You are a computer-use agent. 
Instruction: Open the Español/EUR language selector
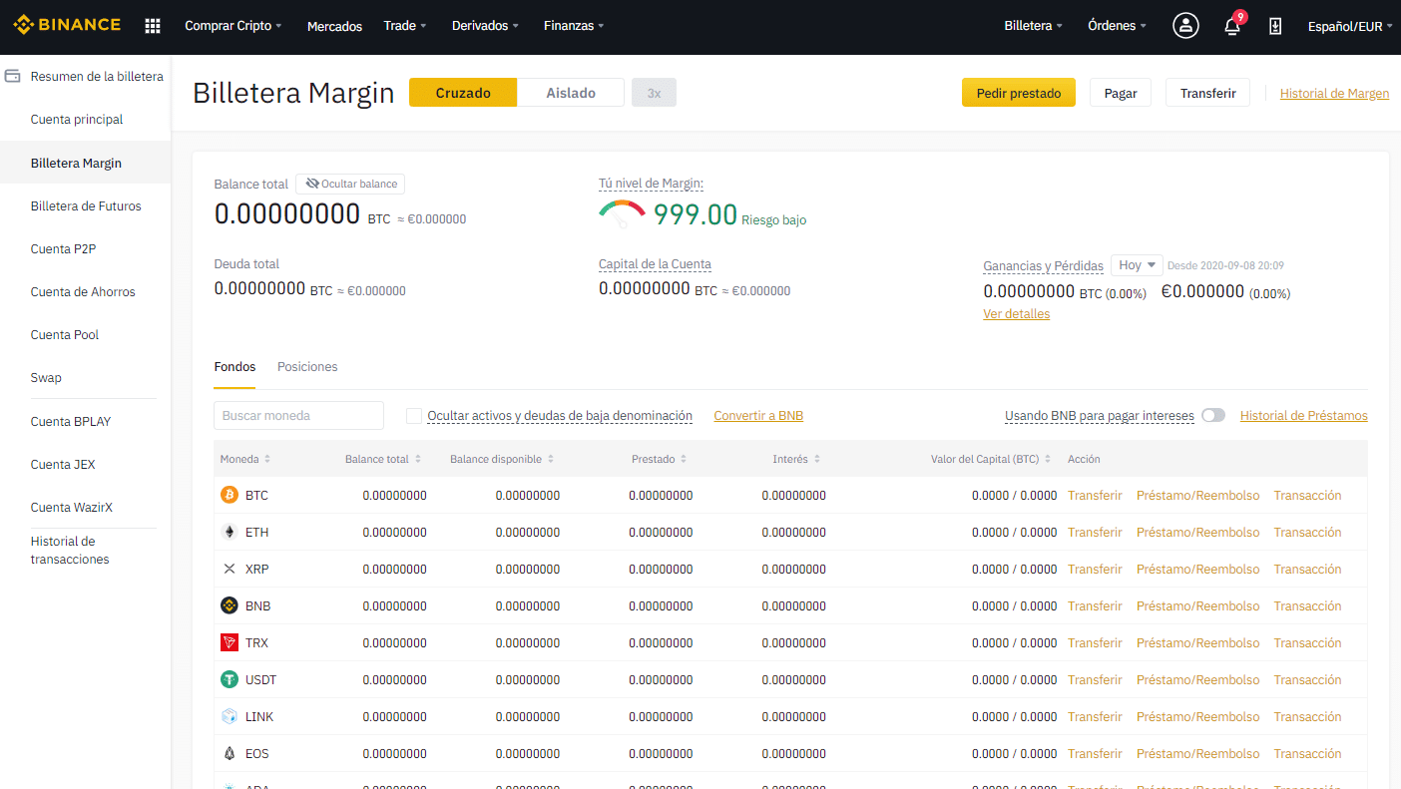click(x=1350, y=27)
